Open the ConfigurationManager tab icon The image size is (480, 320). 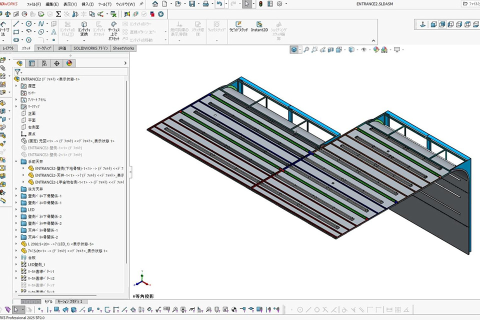click(44, 63)
